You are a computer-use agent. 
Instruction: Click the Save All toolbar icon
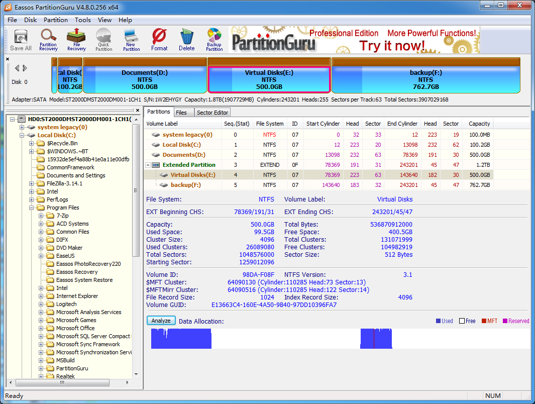tap(21, 40)
